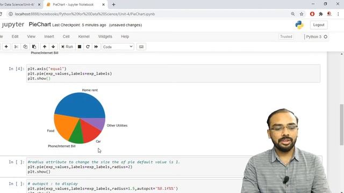Rename the PieChart notebook title
344x193 pixels.
pyautogui.click(x=40, y=25)
